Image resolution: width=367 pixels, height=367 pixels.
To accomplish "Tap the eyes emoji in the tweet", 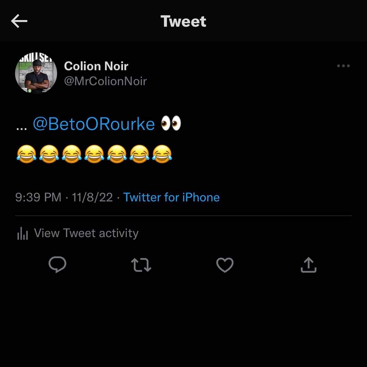I will coord(171,124).
